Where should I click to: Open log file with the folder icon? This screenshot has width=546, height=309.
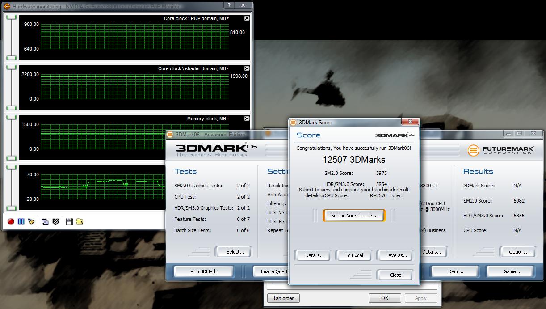80,221
